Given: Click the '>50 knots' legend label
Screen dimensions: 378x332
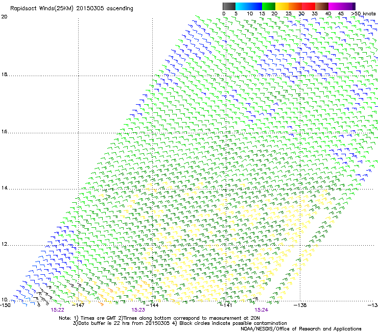Looking at the screenshot, I should (x=363, y=14).
